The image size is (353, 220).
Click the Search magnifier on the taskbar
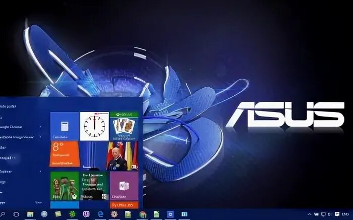point(3,214)
